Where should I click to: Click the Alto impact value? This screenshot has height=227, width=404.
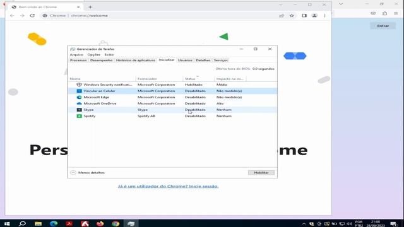point(220,103)
